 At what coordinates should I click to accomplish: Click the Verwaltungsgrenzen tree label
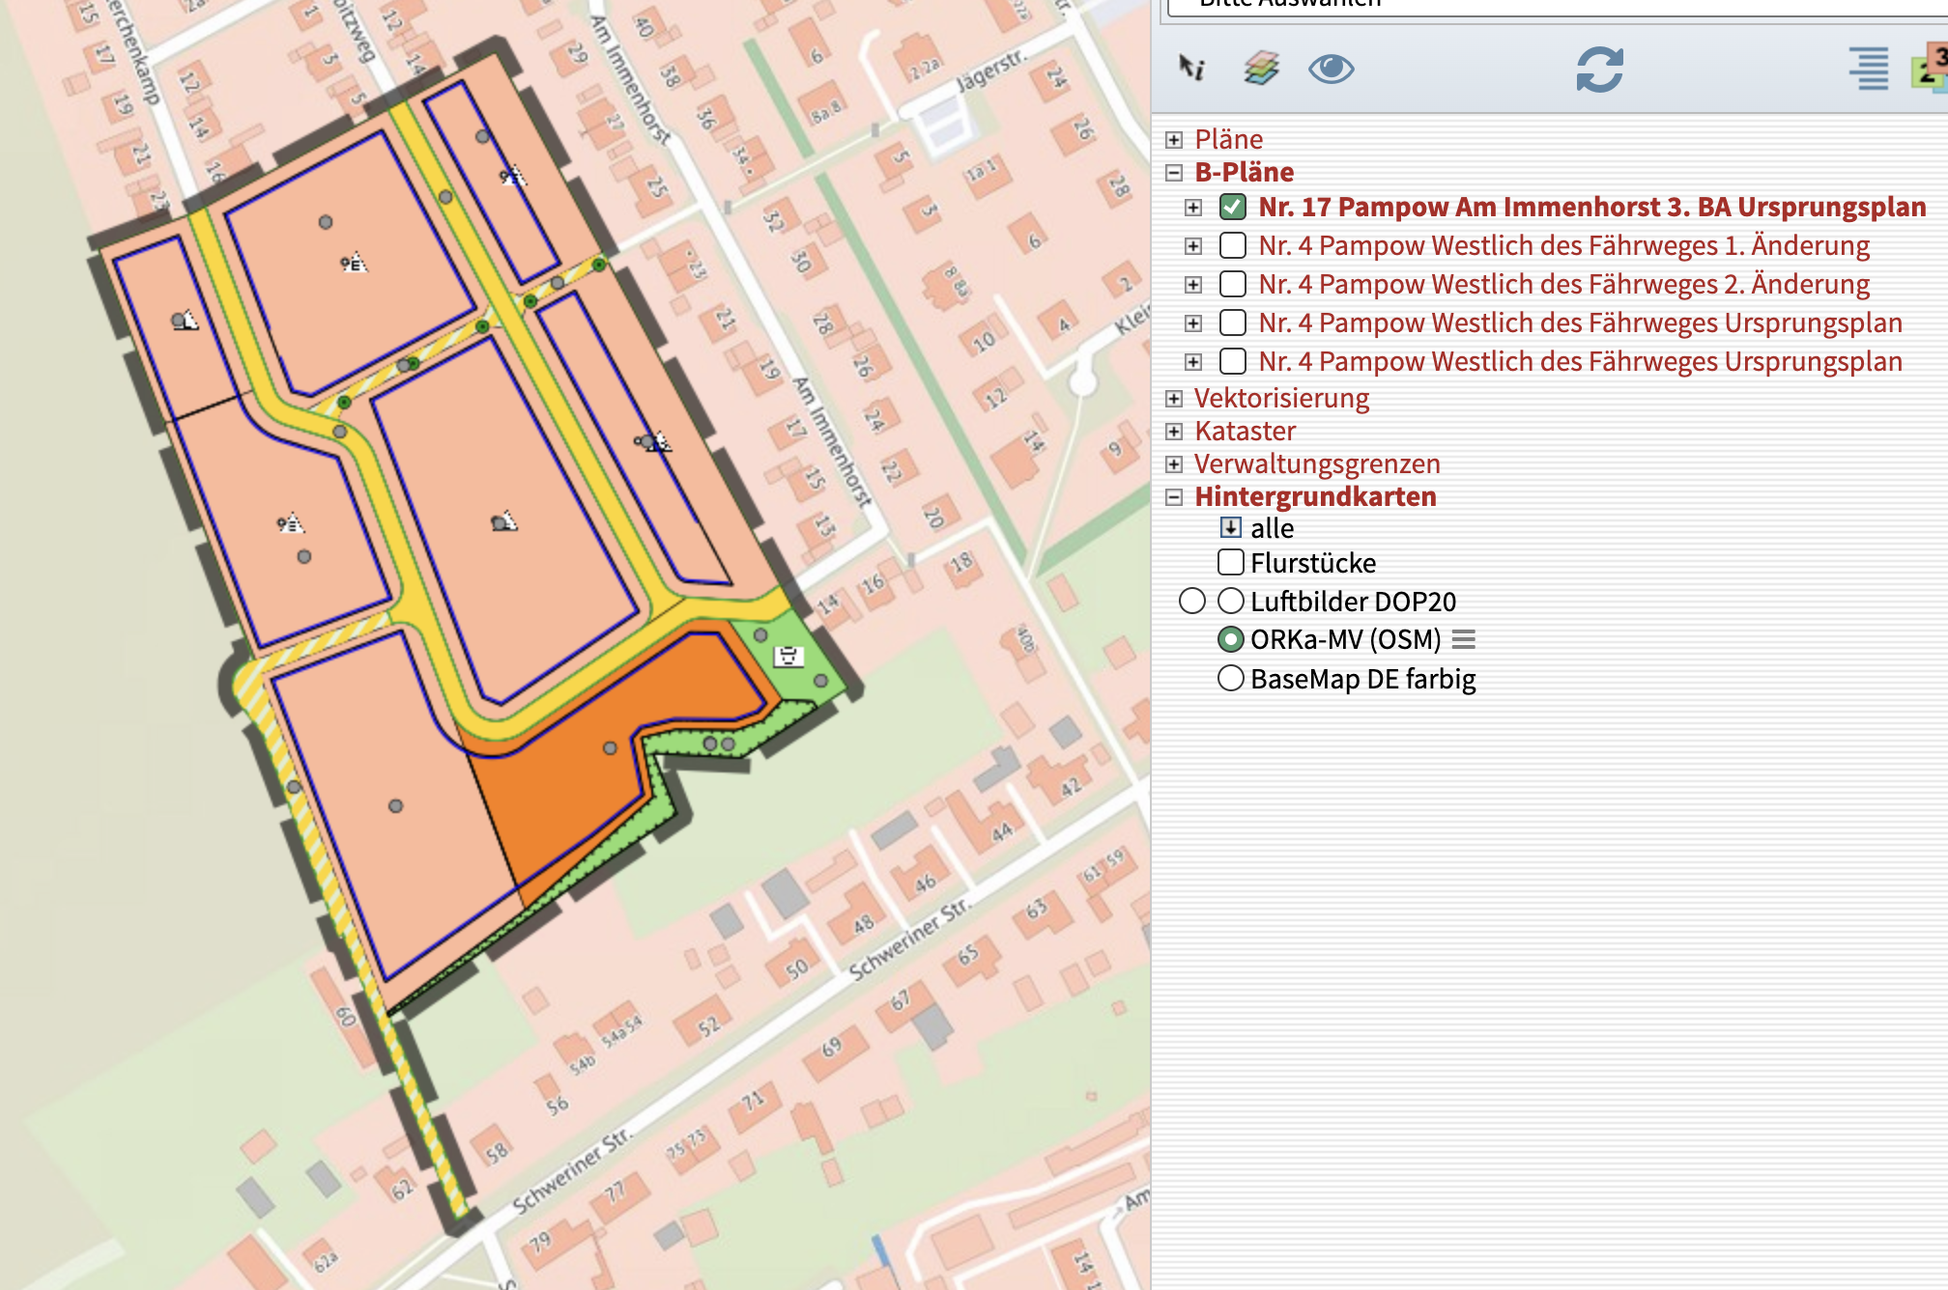(x=1317, y=463)
